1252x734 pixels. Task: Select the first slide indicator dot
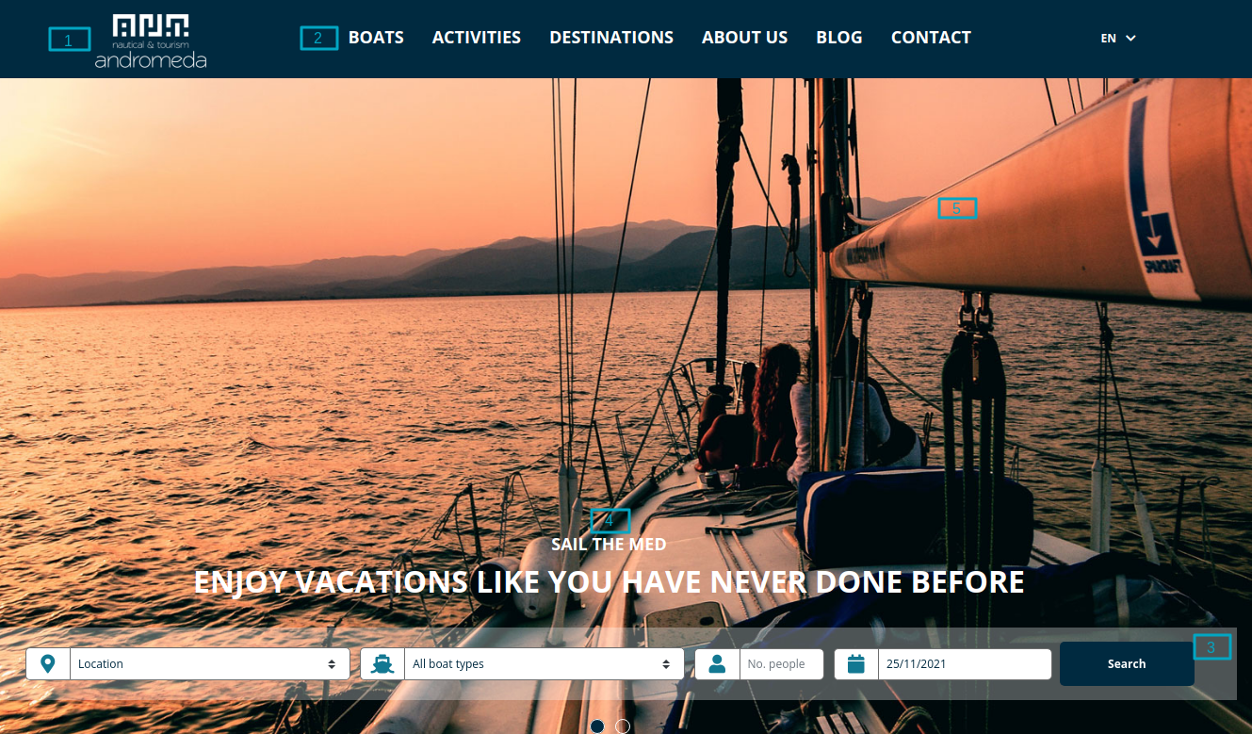(597, 726)
